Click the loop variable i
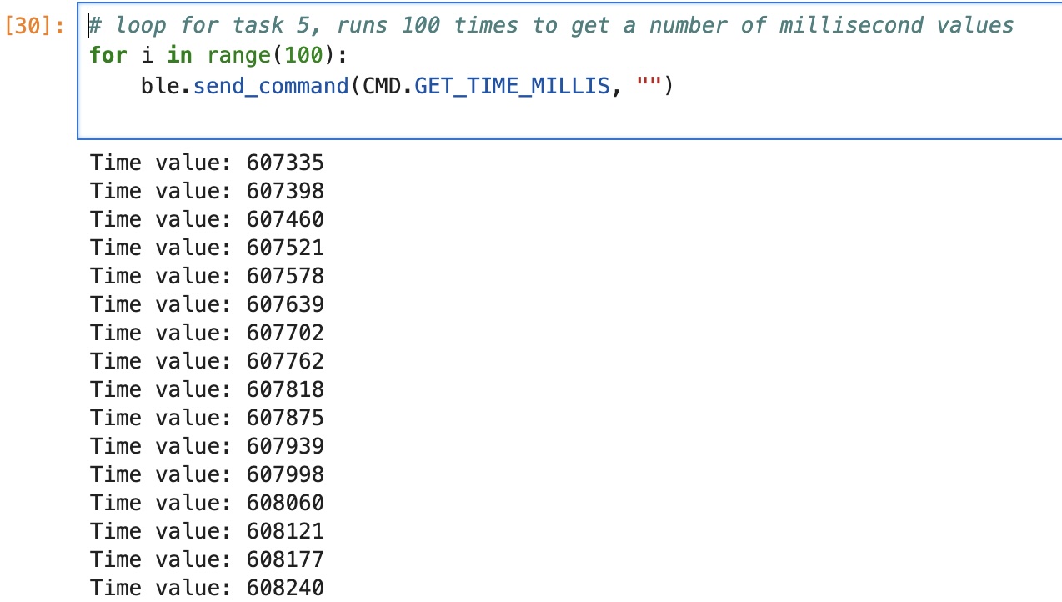 pyautogui.click(x=147, y=55)
